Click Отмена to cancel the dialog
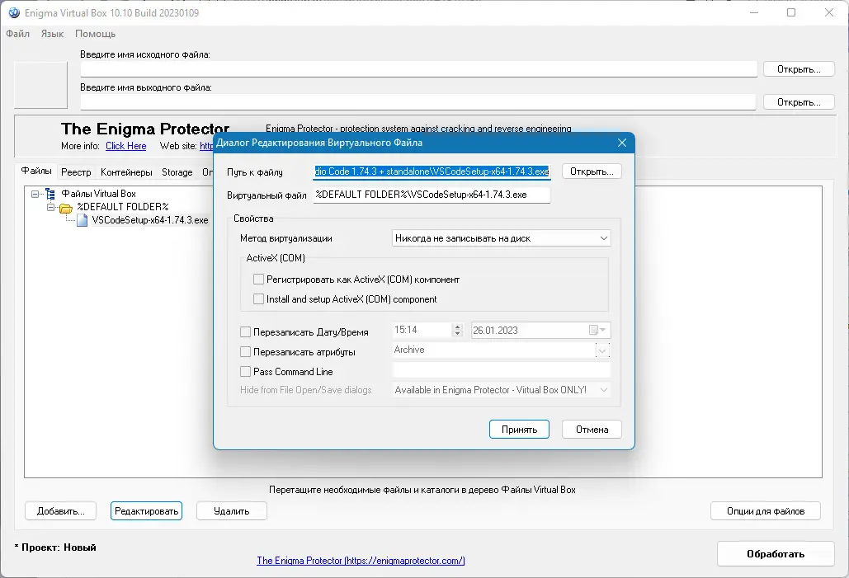 click(x=592, y=429)
